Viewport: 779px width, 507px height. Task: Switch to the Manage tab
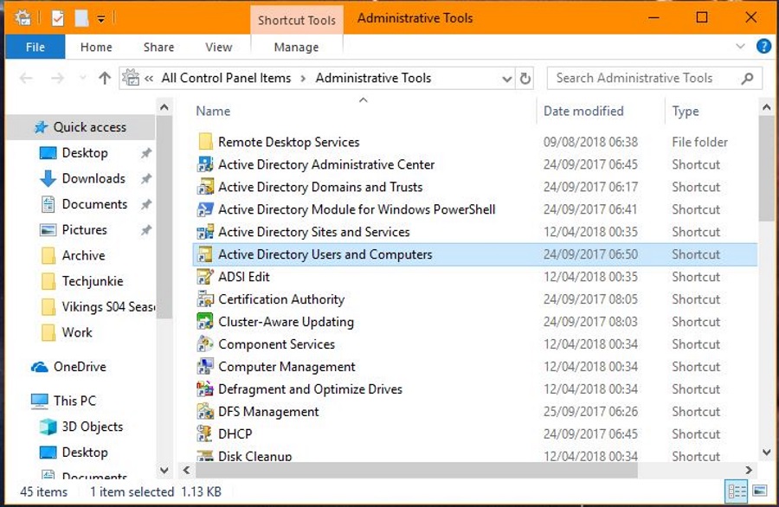[x=296, y=48]
